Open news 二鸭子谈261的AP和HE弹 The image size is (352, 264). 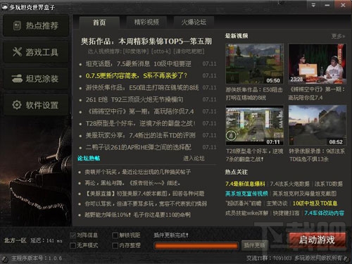pyautogui.click(x=138, y=147)
